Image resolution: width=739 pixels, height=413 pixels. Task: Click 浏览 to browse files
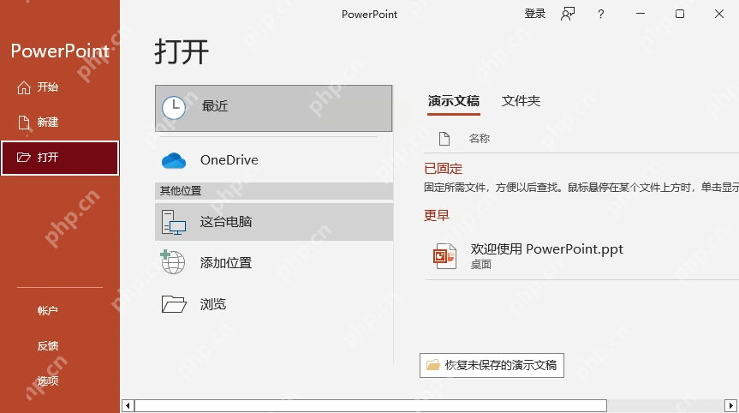[273, 304]
